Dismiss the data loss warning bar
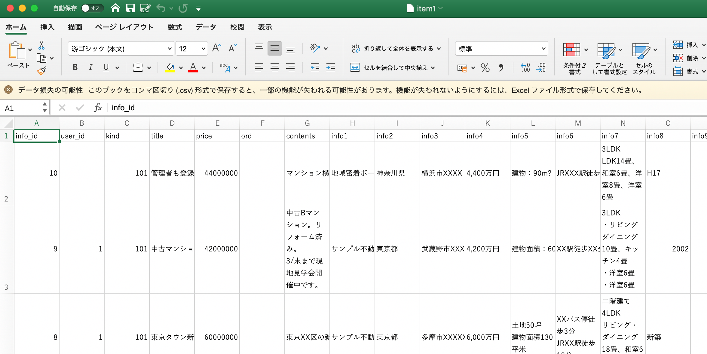707x354 pixels. pyautogui.click(x=8, y=90)
